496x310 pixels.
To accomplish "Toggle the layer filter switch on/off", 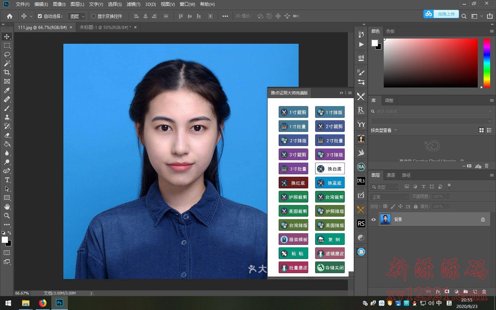I will click(449, 186).
